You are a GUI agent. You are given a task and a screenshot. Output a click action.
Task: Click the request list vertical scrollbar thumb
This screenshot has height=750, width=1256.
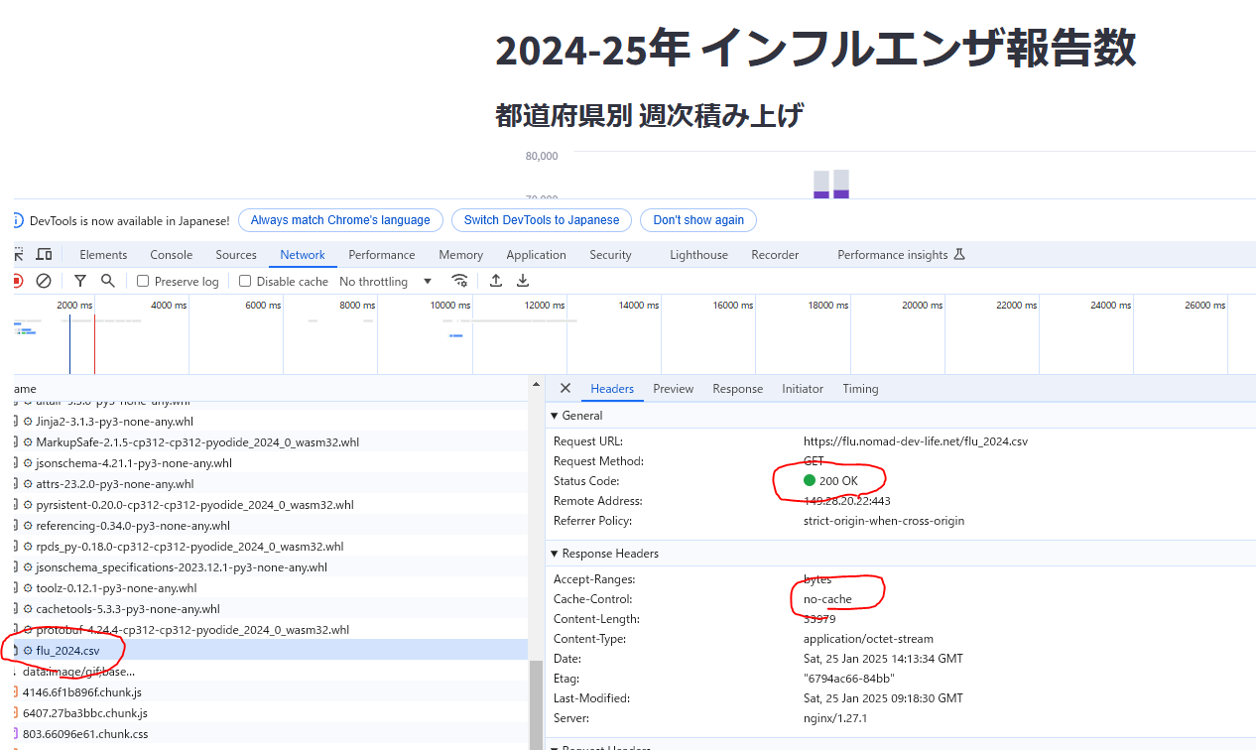pos(536,704)
